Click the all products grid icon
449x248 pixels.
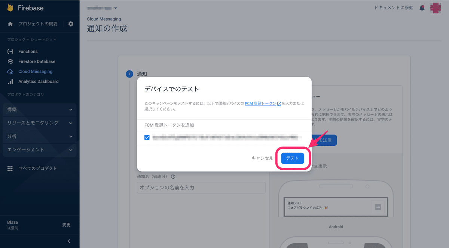[x=10, y=169]
